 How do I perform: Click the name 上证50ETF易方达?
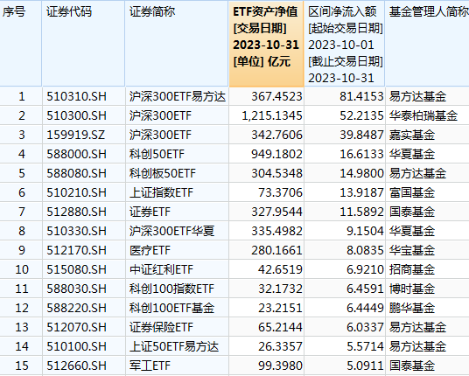click(174, 346)
